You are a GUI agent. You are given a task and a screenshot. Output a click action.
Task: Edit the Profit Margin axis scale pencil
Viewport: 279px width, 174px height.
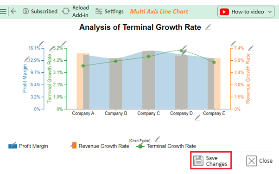pyautogui.click(x=41, y=44)
